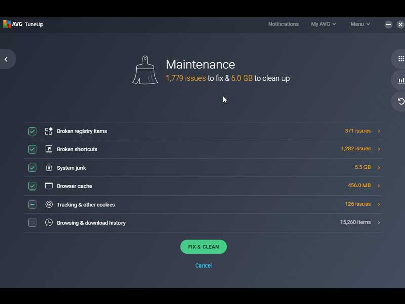Click the Tracking & other cookies icon
This screenshot has width=405, height=304.
(x=49, y=205)
